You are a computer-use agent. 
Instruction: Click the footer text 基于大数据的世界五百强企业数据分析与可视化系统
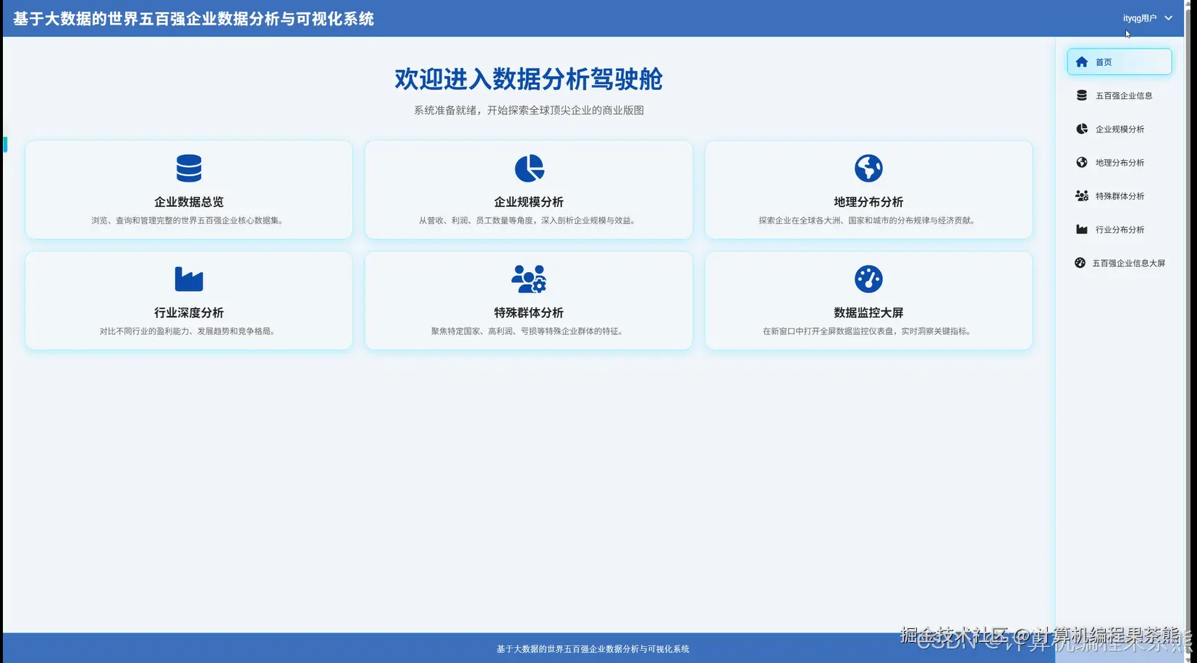coord(593,649)
